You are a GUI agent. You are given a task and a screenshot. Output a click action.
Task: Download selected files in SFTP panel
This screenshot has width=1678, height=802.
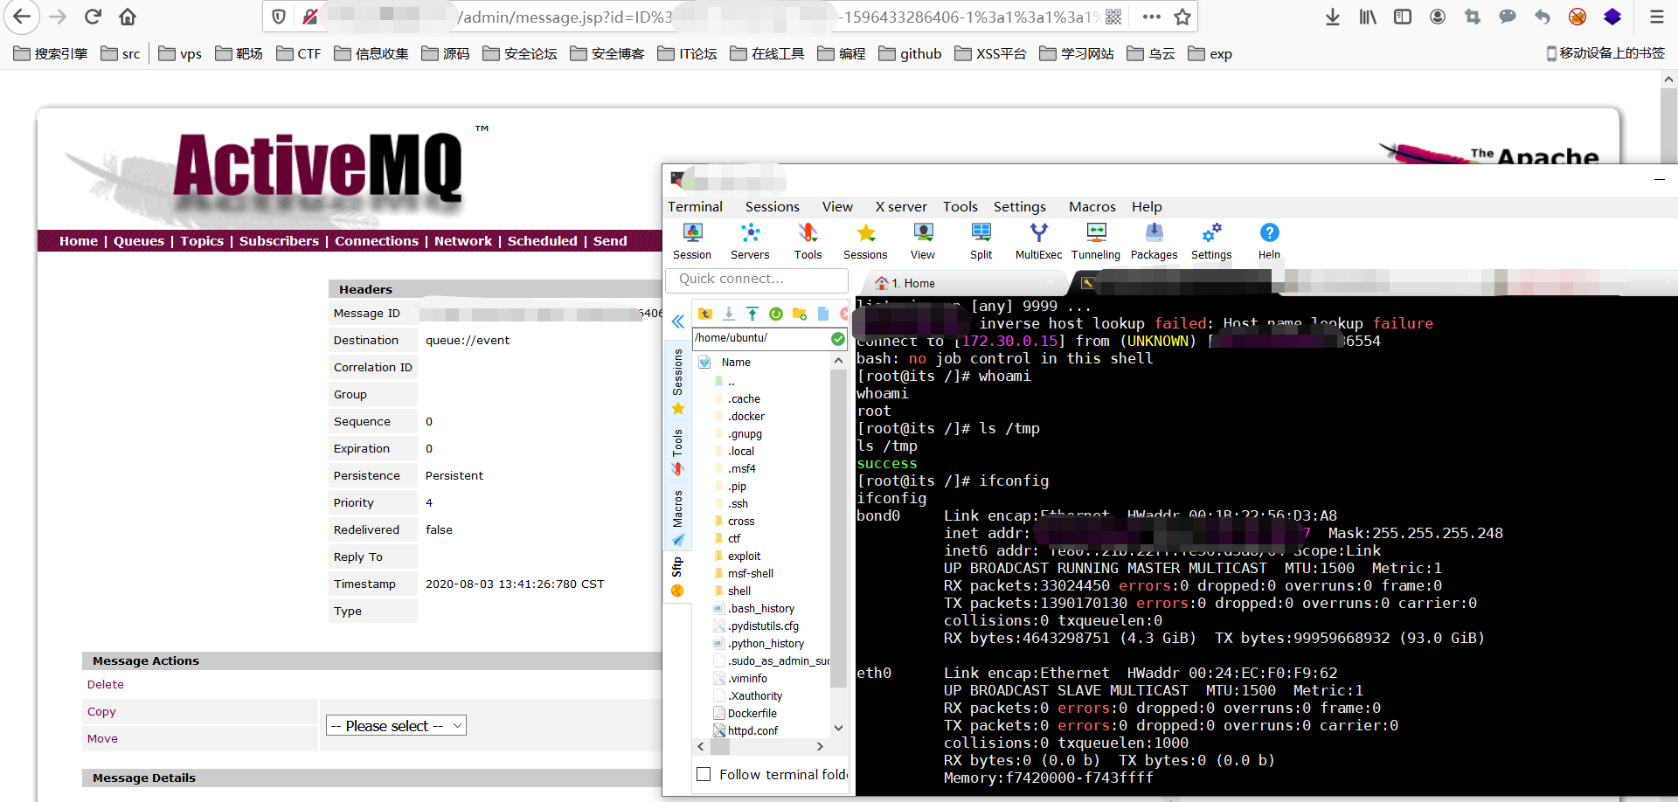coord(729,314)
